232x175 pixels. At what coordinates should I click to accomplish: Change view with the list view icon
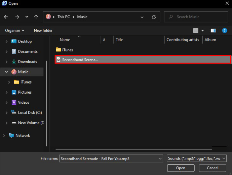196,31
